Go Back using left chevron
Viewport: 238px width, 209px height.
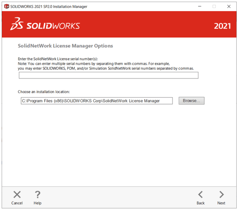(x=200, y=195)
